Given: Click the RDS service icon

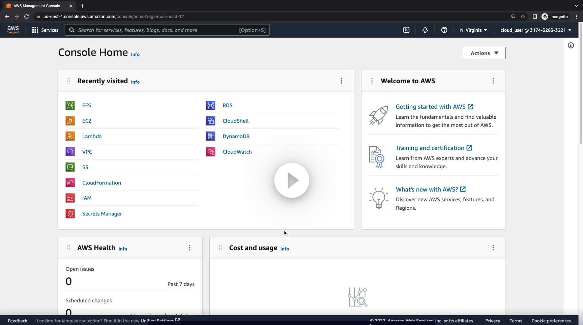Looking at the screenshot, I should (x=211, y=106).
